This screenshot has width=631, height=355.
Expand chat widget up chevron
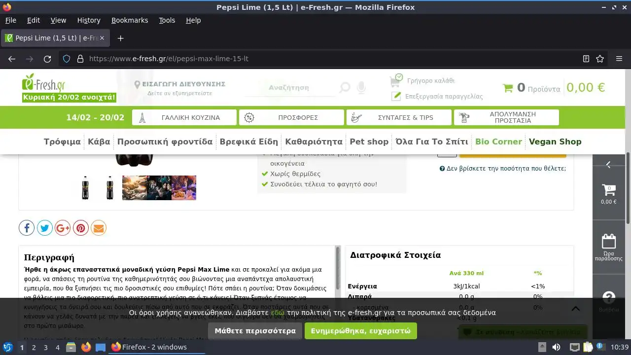575,309
